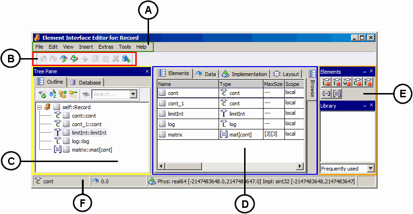Minimize the Library panel
413x214 pixels.
[365, 106]
